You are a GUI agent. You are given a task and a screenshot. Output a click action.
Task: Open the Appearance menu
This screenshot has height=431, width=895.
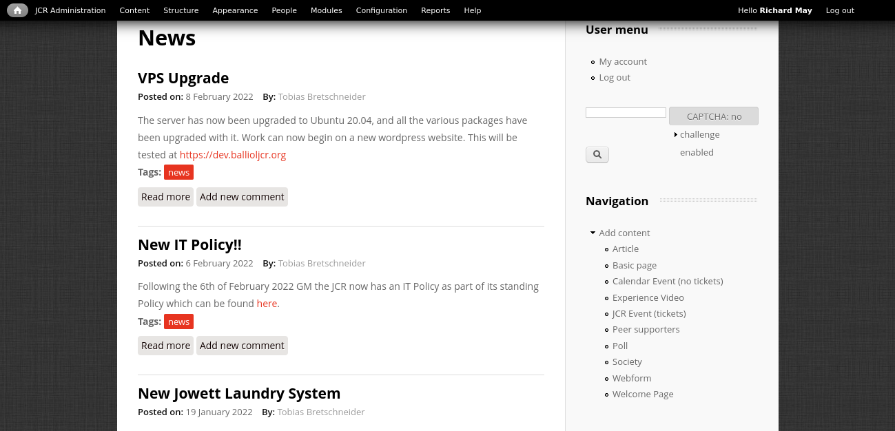click(235, 10)
